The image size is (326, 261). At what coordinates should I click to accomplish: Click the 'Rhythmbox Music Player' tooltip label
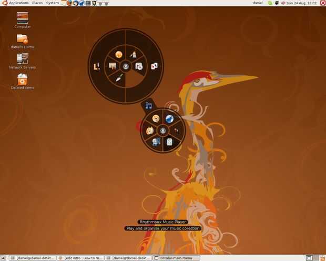click(x=163, y=222)
